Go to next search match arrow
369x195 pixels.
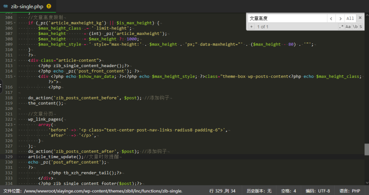(340, 18)
